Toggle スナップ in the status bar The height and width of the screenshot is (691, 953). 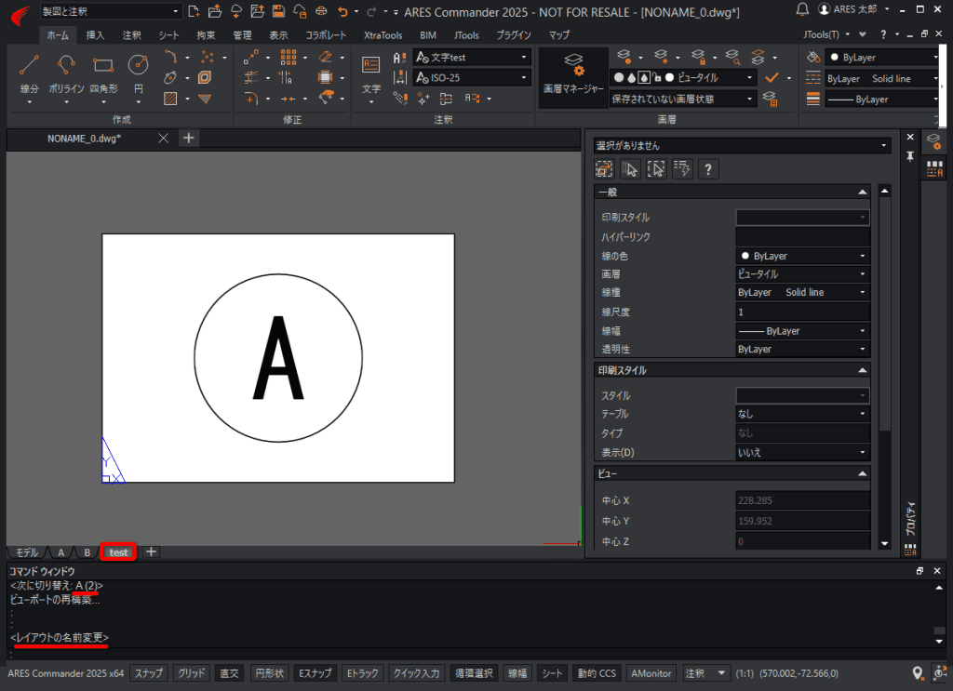click(149, 673)
